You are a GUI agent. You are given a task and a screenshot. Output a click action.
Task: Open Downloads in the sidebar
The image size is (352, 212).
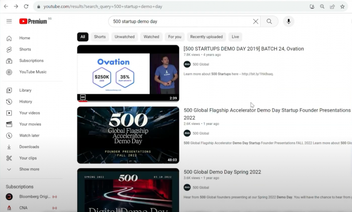click(29, 147)
